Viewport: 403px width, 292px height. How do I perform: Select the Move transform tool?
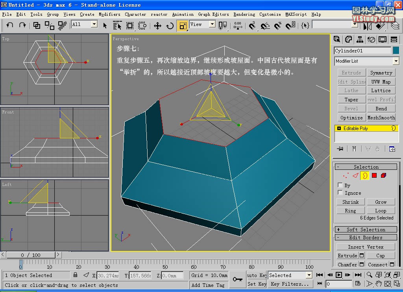pyautogui.click(x=157, y=26)
